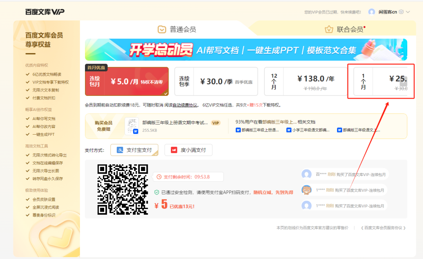
Task: Click the 转存网盘永久保存 benefit
Action: click(x=47, y=179)
